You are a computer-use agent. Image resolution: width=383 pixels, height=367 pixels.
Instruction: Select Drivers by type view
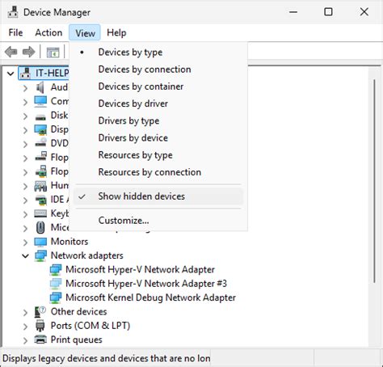tap(158, 120)
